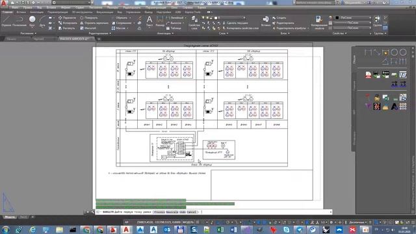Choose the Копировать copy command
Viewport: 416px width, 234px height.
pyautogui.click(x=68, y=23)
